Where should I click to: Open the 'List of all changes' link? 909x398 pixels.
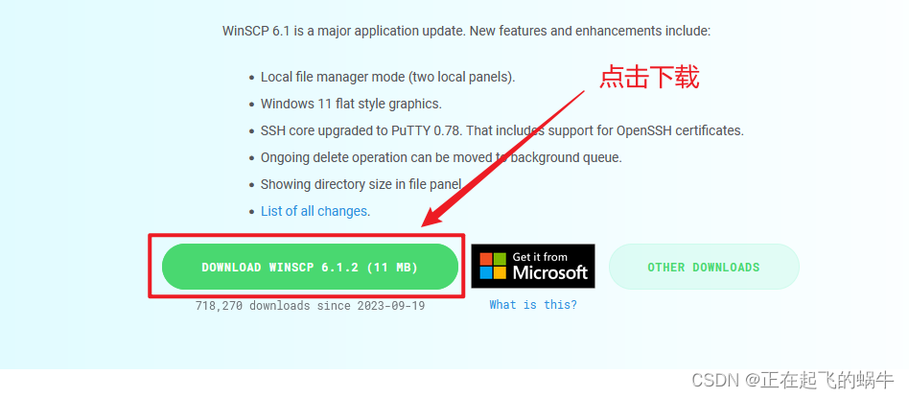314,211
